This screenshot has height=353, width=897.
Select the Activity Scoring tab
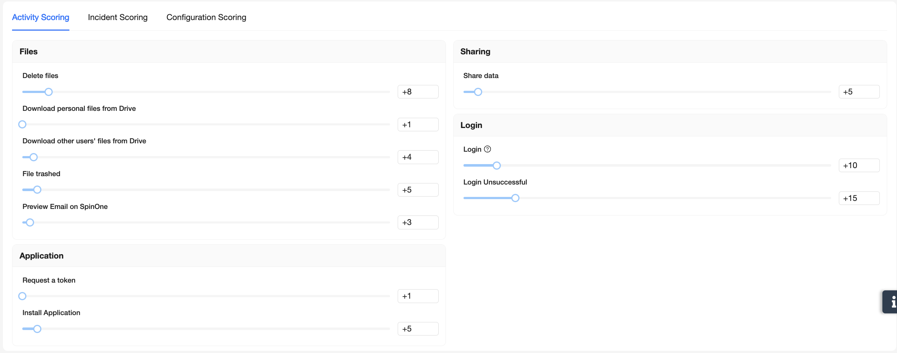tap(41, 17)
